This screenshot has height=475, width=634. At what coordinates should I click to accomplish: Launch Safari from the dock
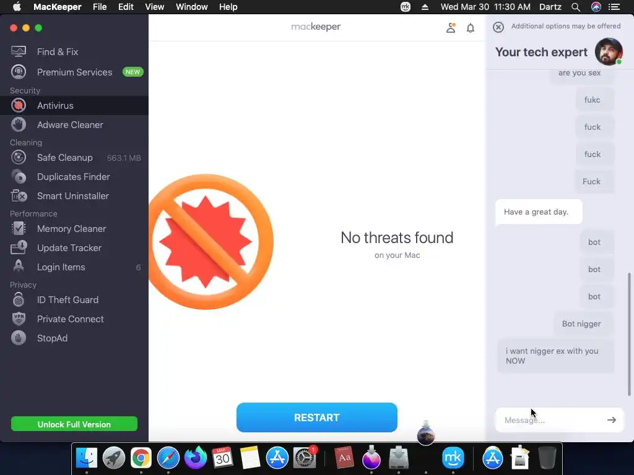point(168,458)
